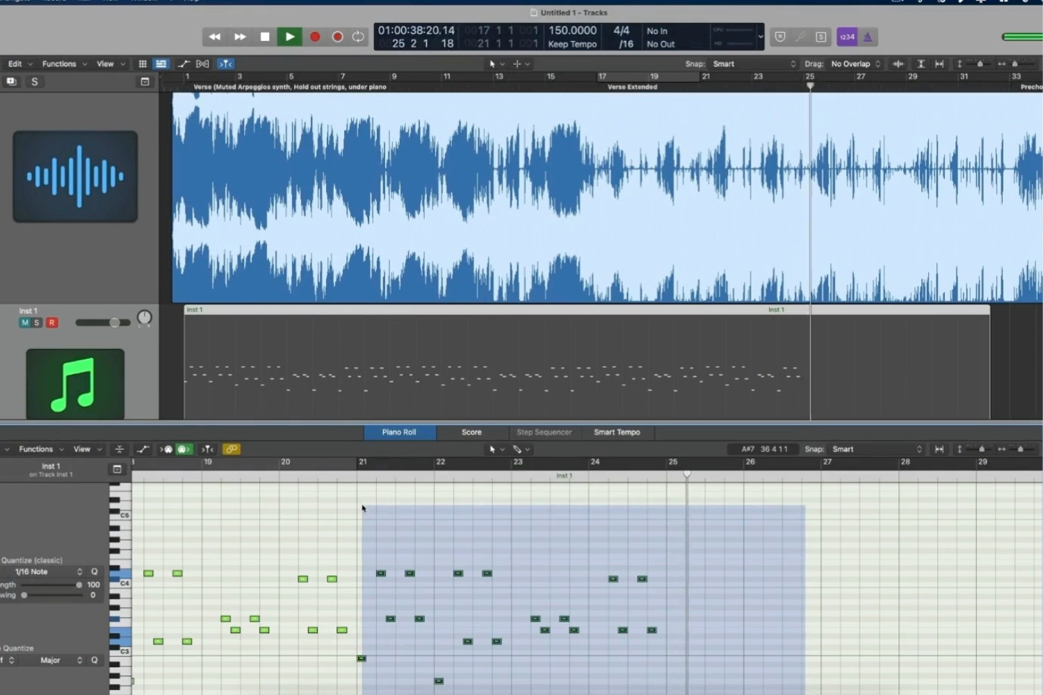Viewport: 1043px width, 695px height.
Task: Click the Rewind transport button
Action: 215,37
